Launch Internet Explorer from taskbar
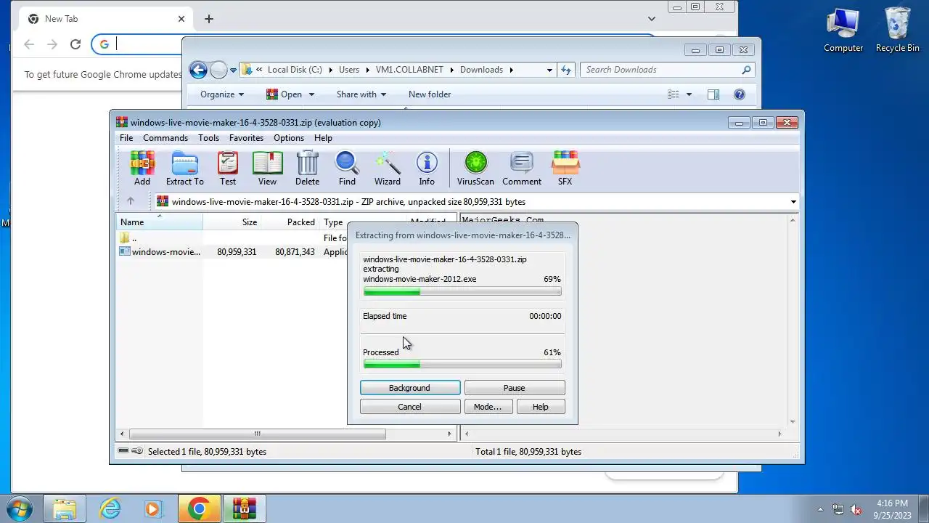The image size is (929, 523). coord(110,508)
